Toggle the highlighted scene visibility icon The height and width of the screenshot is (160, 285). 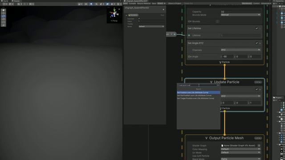(107, 4)
